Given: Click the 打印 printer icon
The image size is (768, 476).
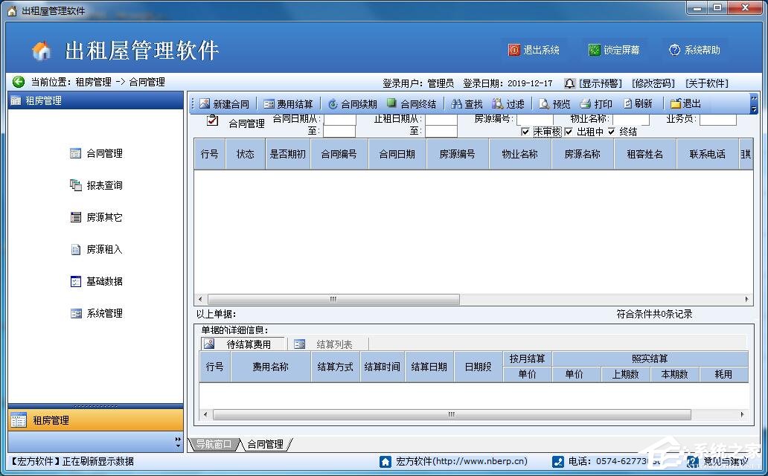Looking at the screenshot, I should point(586,104).
